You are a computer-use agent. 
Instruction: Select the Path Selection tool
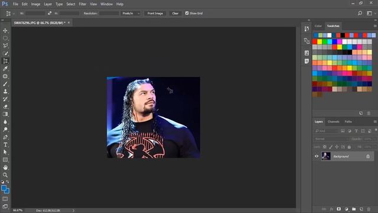[x=5, y=152]
